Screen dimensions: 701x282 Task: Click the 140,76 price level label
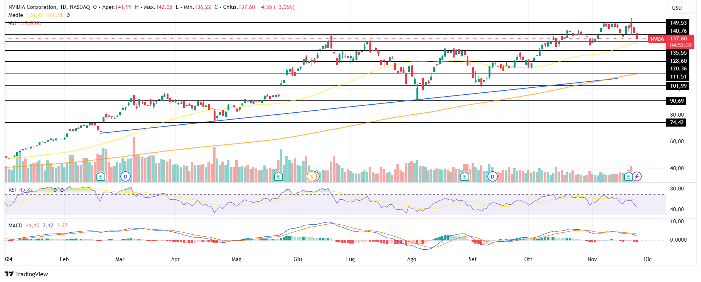tap(678, 31)
